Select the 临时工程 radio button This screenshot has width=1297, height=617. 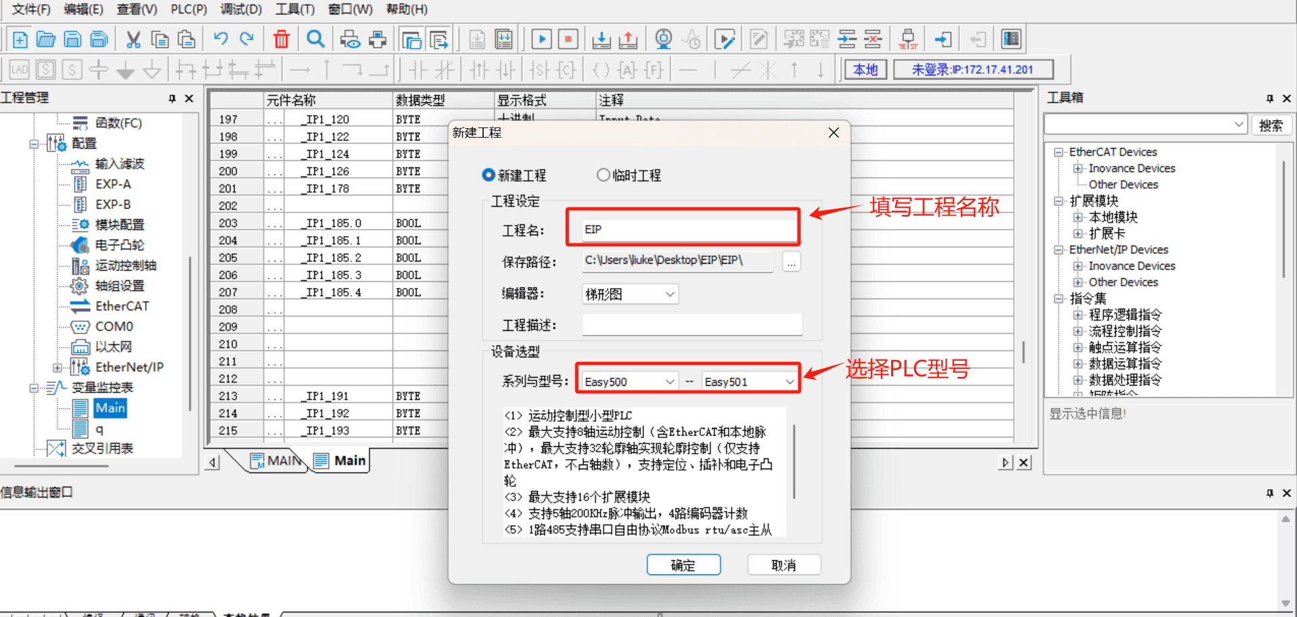point(603,175)
